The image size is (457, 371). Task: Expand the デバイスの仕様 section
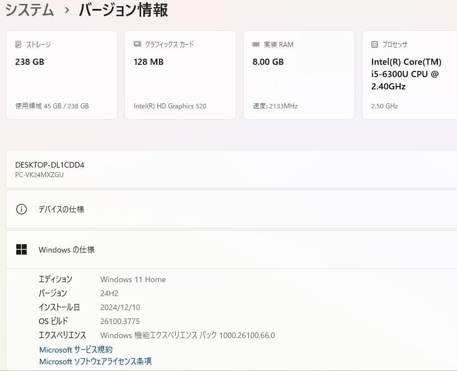pyautogui.click(x=224, y=209)
